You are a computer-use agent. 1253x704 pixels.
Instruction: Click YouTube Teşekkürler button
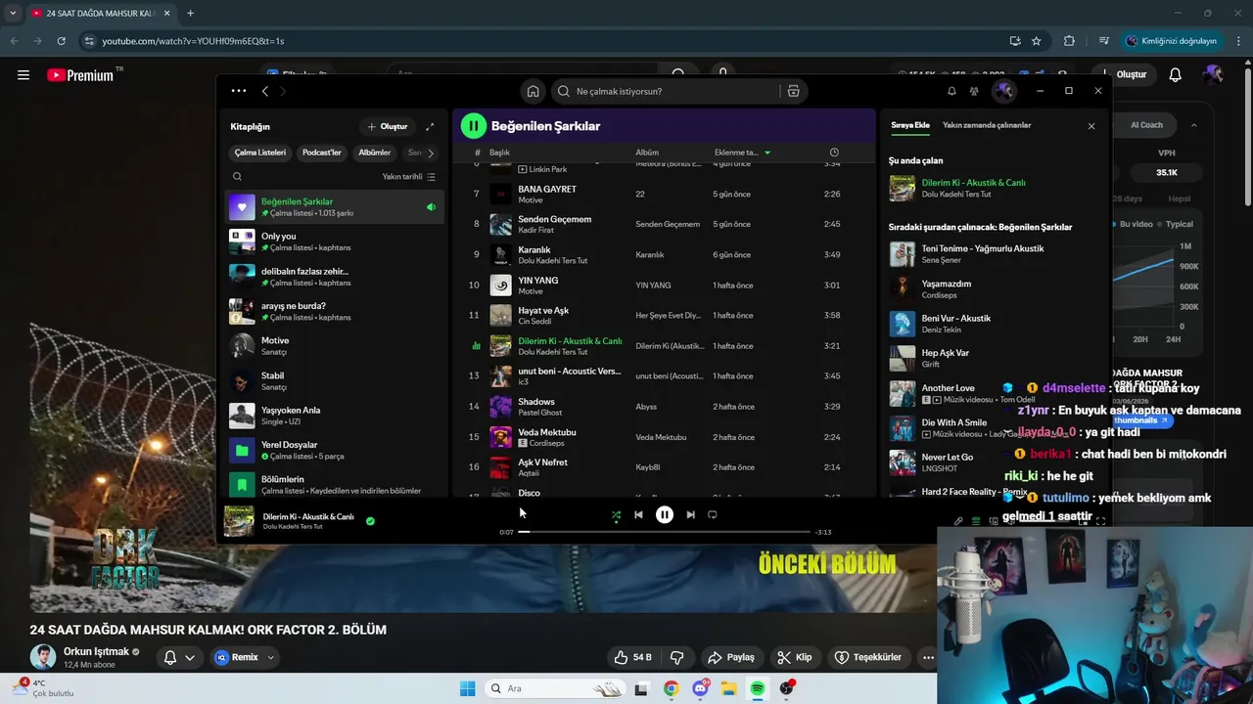868,657
